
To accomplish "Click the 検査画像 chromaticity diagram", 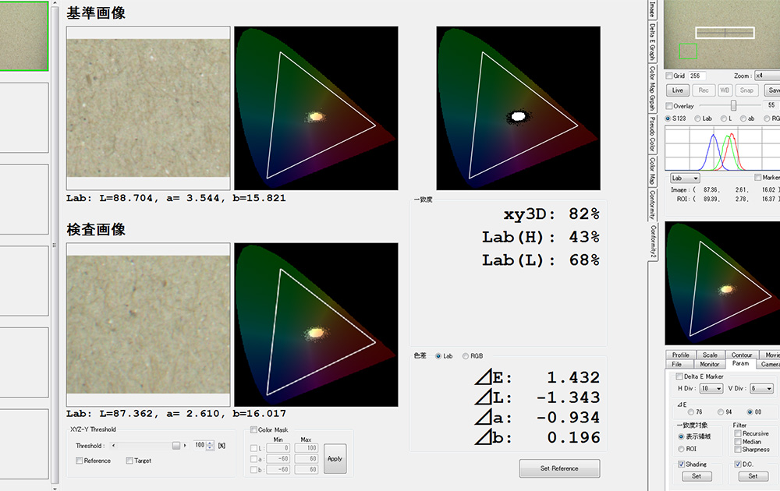I will [x=316, y=324].
